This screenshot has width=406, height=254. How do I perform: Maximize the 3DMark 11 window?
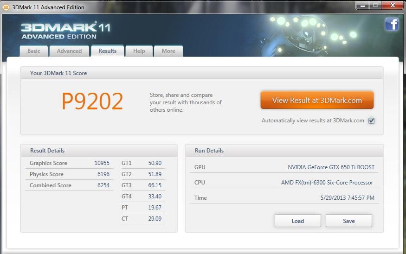(375, 6)
